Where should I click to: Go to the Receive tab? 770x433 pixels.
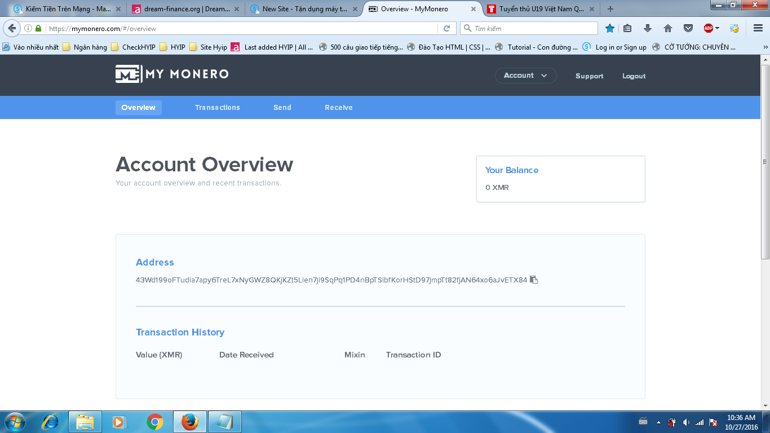(x=339, y=108)
